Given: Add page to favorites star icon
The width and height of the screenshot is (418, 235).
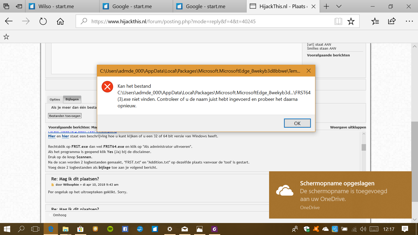Looking at the screenshot, I should [x=351, y=21].
